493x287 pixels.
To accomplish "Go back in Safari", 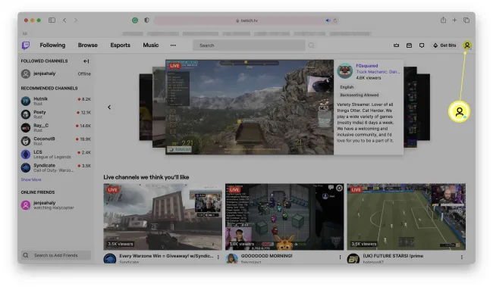I will (64, 20).
